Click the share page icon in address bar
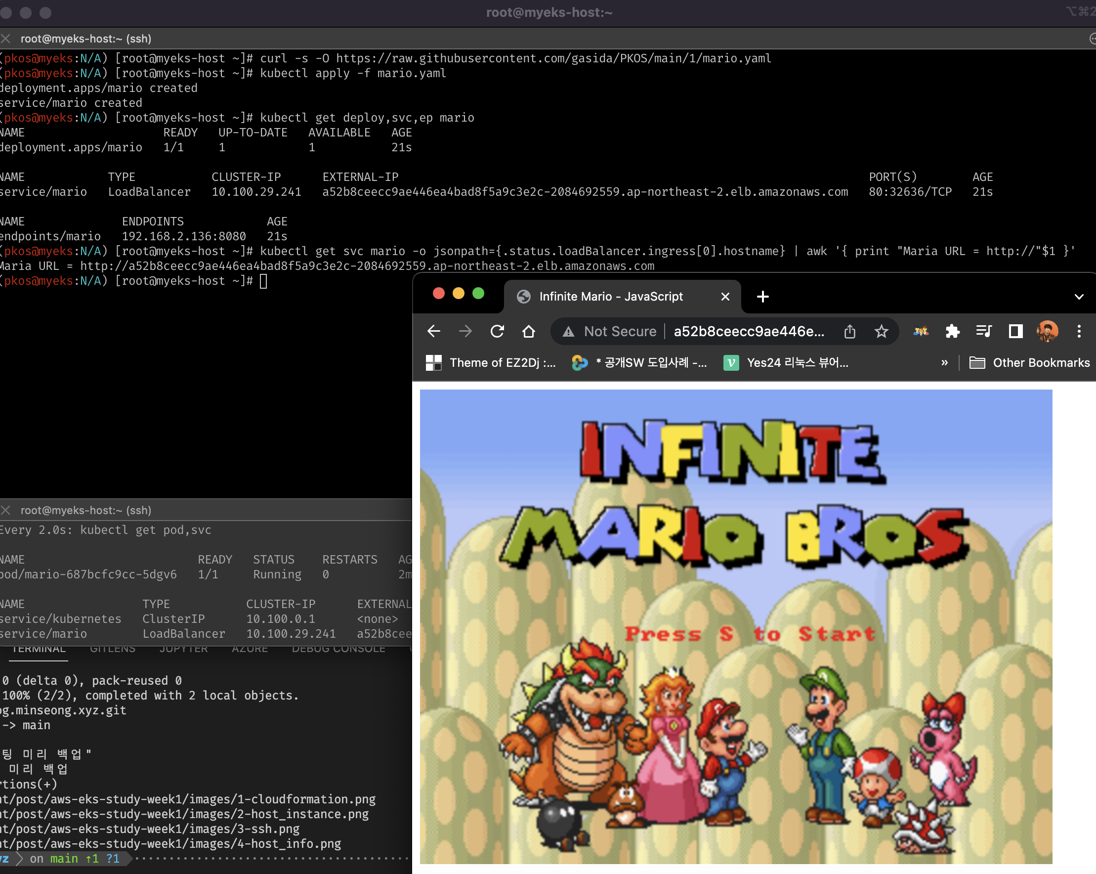The width and height of the screenshot is (1096, 874). [x=850, y=332]
